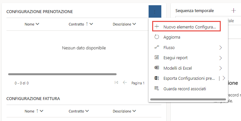Open Nome column dropdown in invoice grid
This screenshot has width=241, height=121.
(41, 111)
